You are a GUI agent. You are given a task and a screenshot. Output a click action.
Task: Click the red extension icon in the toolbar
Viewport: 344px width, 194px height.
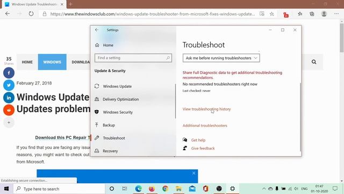pos(286,15)
